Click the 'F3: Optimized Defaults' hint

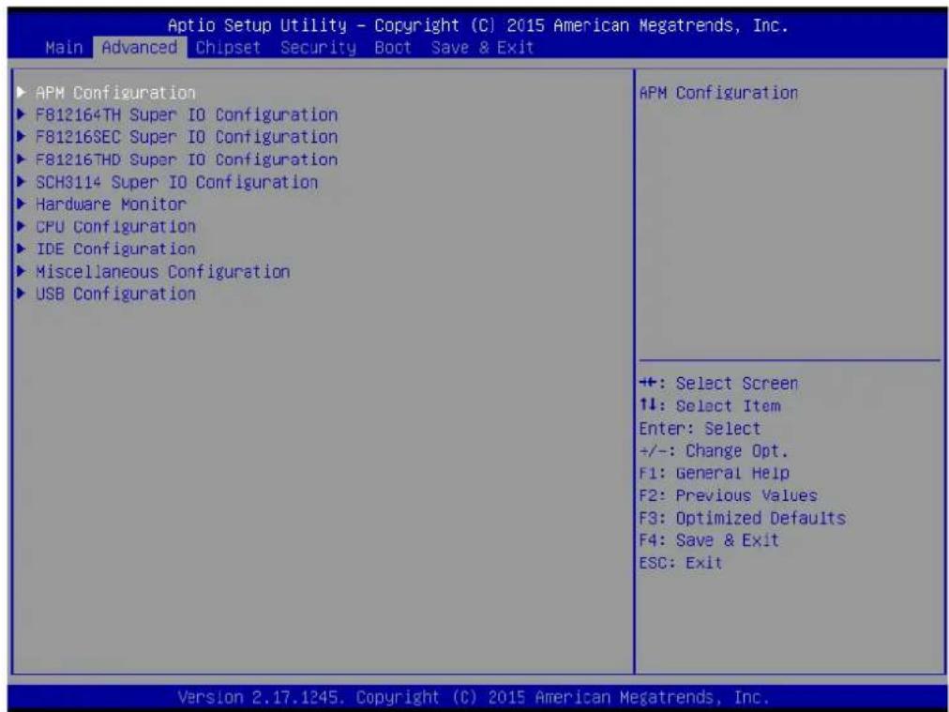(743, 518)
